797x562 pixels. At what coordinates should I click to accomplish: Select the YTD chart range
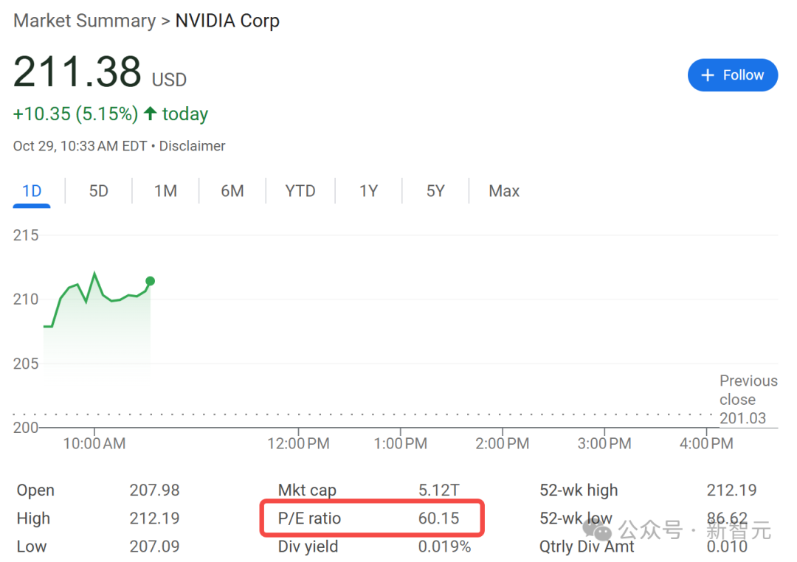pos(300,191)
